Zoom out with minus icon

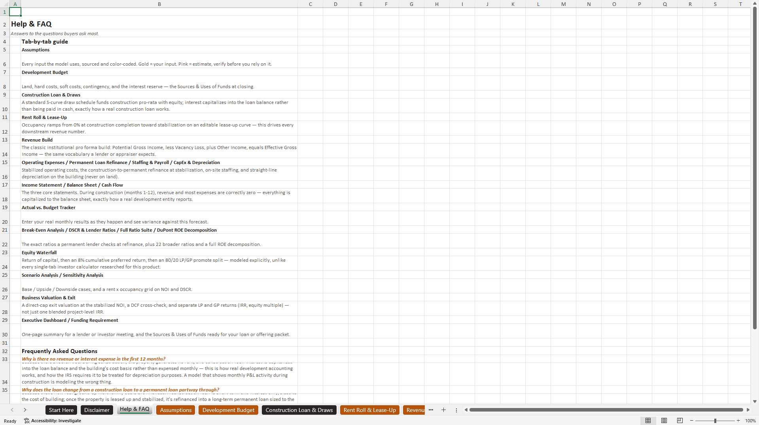691,421
